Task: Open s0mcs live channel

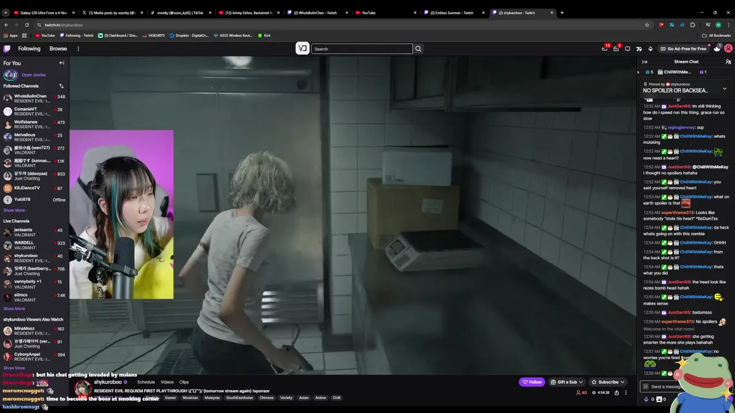Action: (x=34, y=297)
